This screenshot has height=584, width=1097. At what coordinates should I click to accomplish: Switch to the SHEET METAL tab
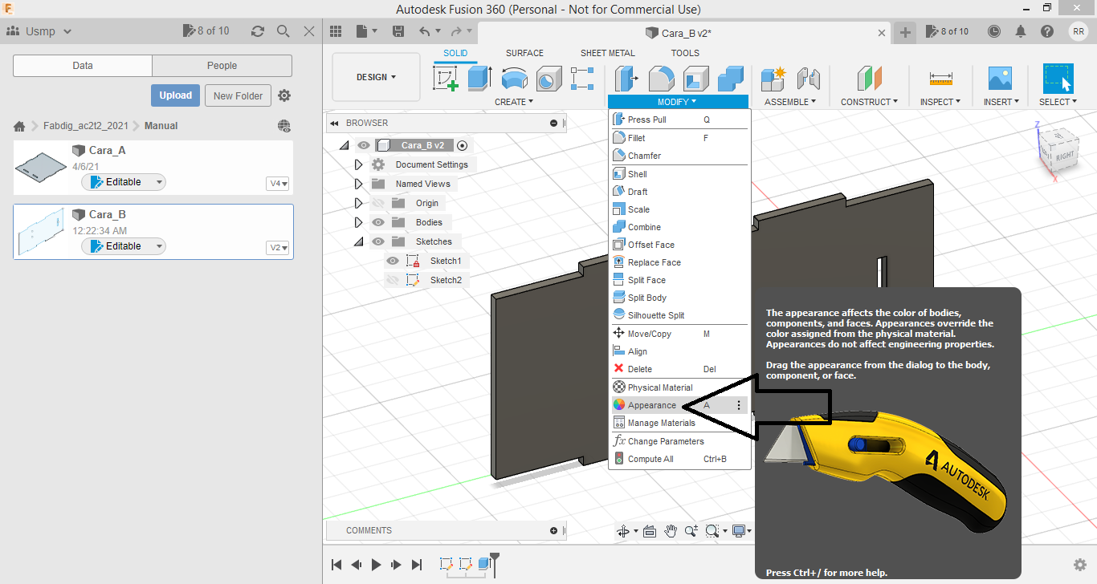click(608, 53)
